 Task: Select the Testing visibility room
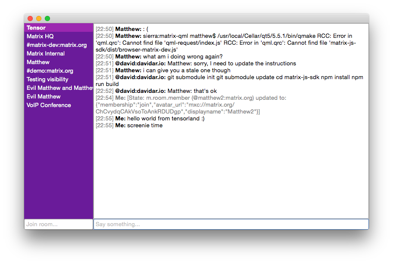click(x=59, y=79)
